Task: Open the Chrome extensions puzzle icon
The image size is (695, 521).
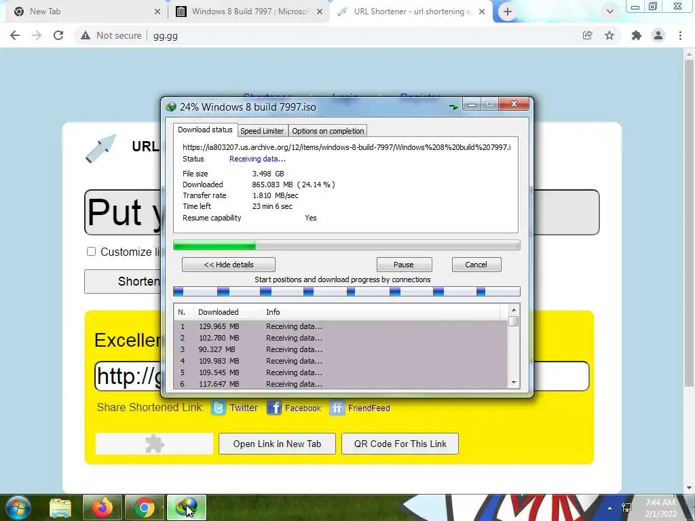Action: pos(636,35)
